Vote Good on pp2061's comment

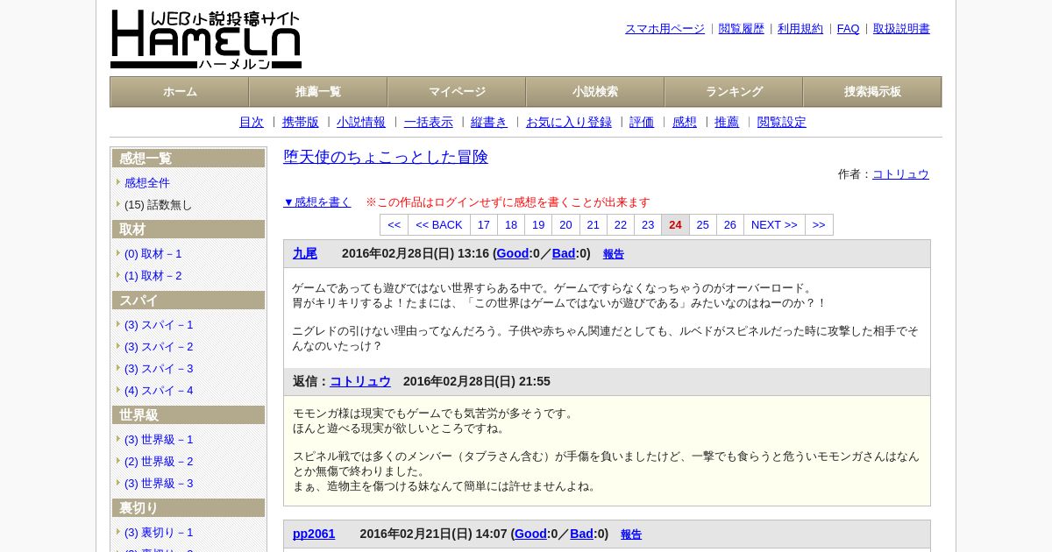pos(530,534)
